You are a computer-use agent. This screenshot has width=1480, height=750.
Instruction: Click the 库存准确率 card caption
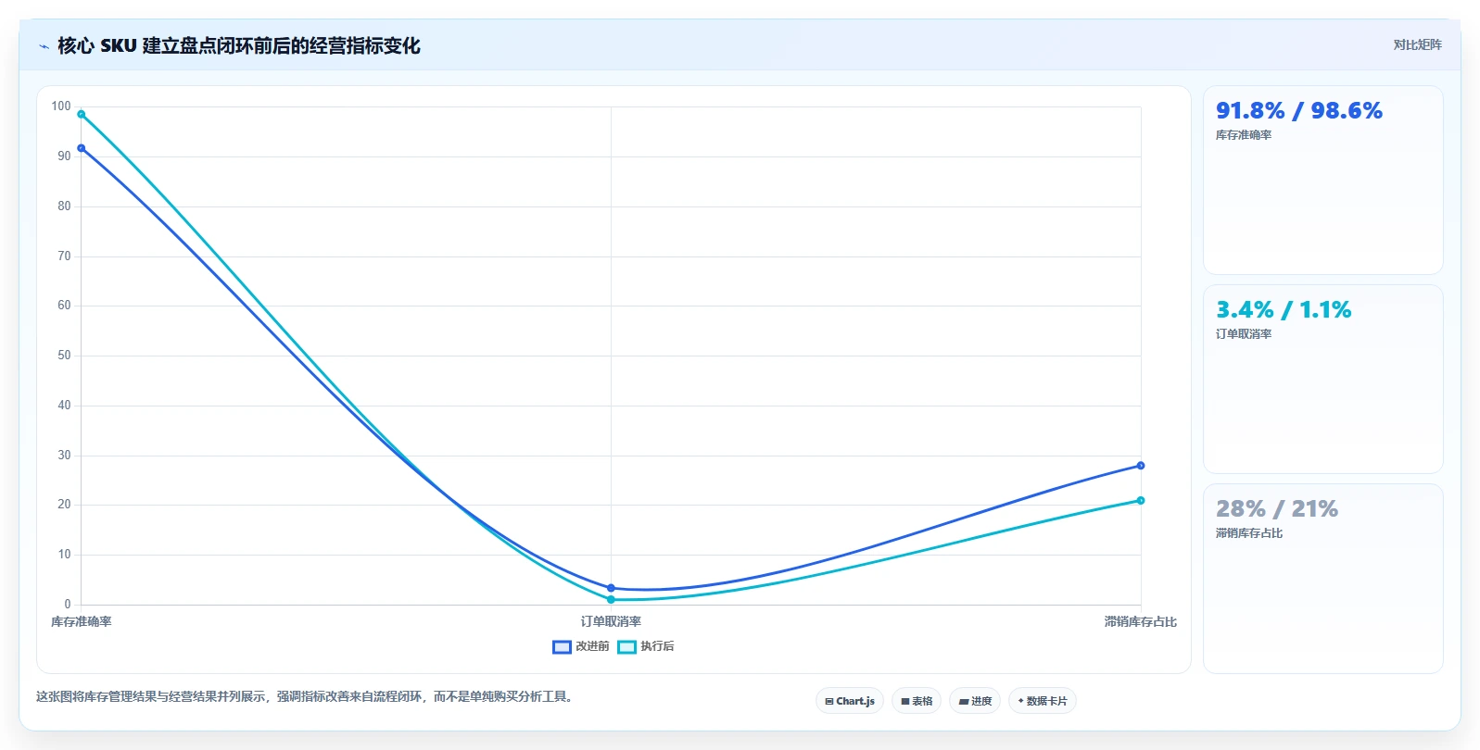click(1244, 135)
